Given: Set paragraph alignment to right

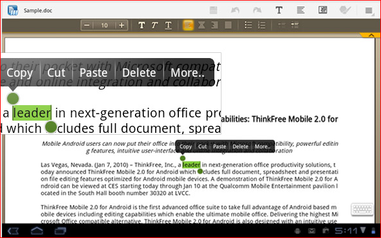Looking at the screenshot, I should (214, 25).
